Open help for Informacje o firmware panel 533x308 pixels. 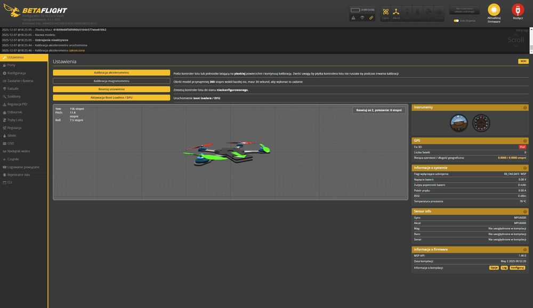pos(525,249)
